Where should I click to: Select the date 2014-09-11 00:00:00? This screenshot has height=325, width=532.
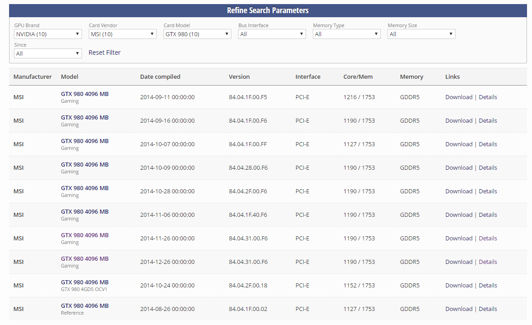(167, 97)
